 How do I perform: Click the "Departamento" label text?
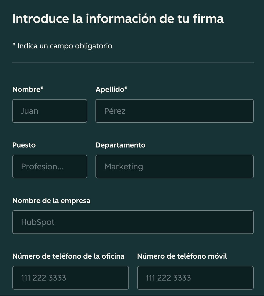point(120,145)
